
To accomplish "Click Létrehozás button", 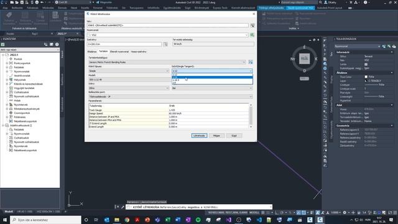I will pos(199,136).
